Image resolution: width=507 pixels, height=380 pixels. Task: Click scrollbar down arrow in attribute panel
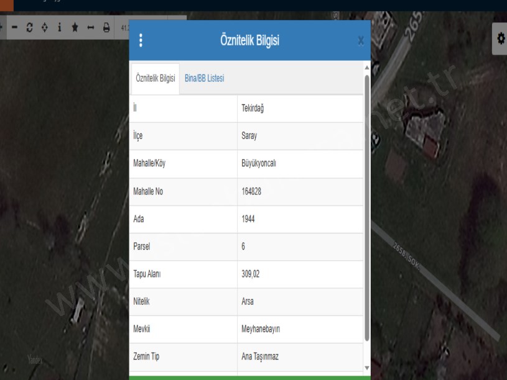(x=366, y=368)
